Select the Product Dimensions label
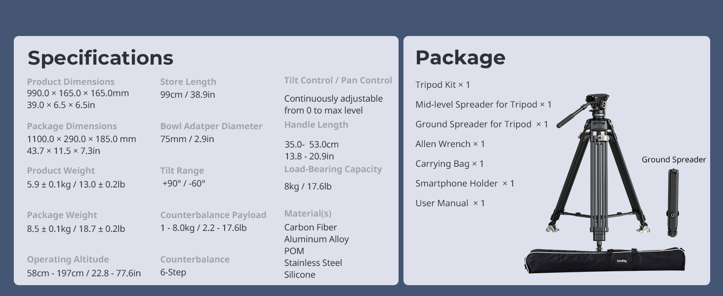This screenshot has height=296, width=723. point(71,82)
